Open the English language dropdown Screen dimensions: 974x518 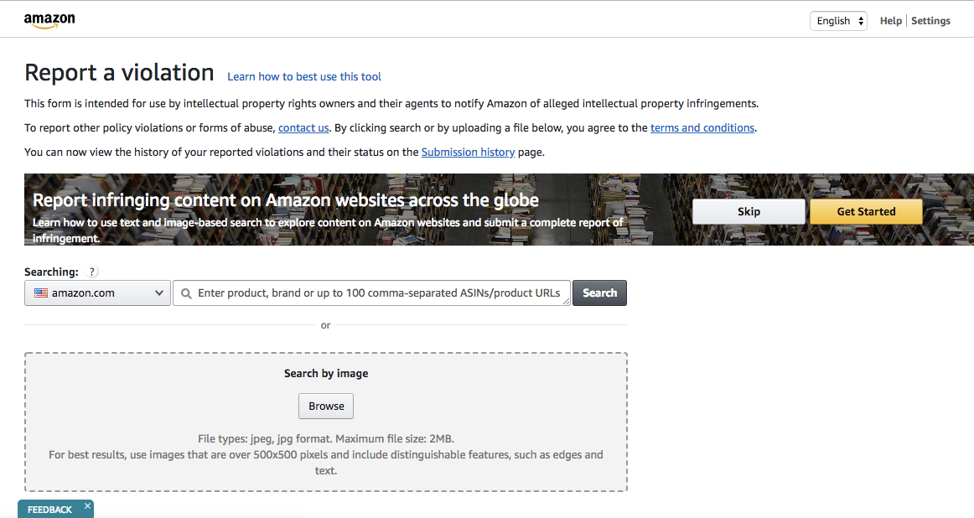point(838,21)
